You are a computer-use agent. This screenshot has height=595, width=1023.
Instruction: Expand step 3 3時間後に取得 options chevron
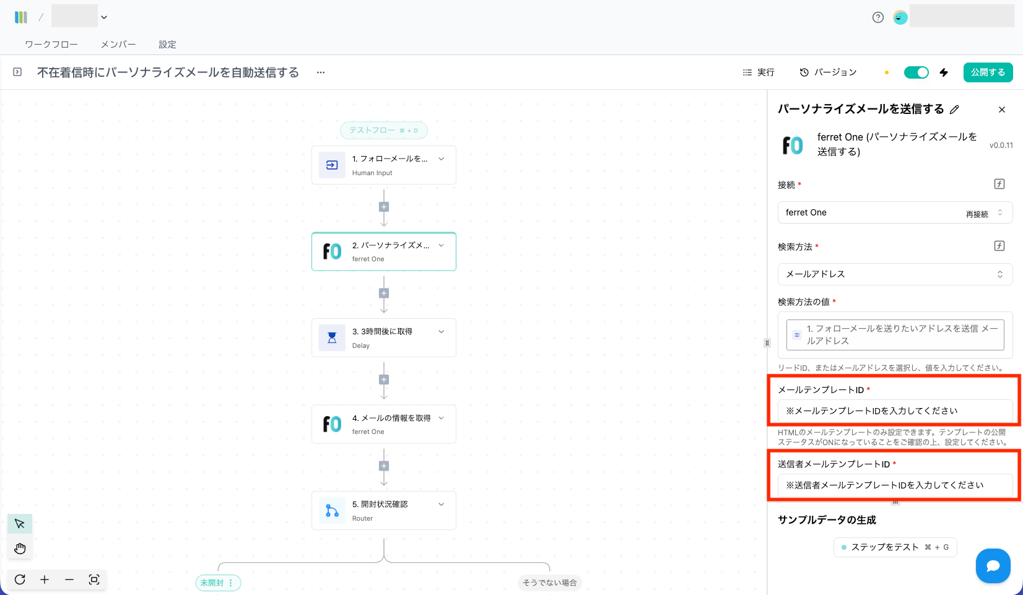click(442, 332)
